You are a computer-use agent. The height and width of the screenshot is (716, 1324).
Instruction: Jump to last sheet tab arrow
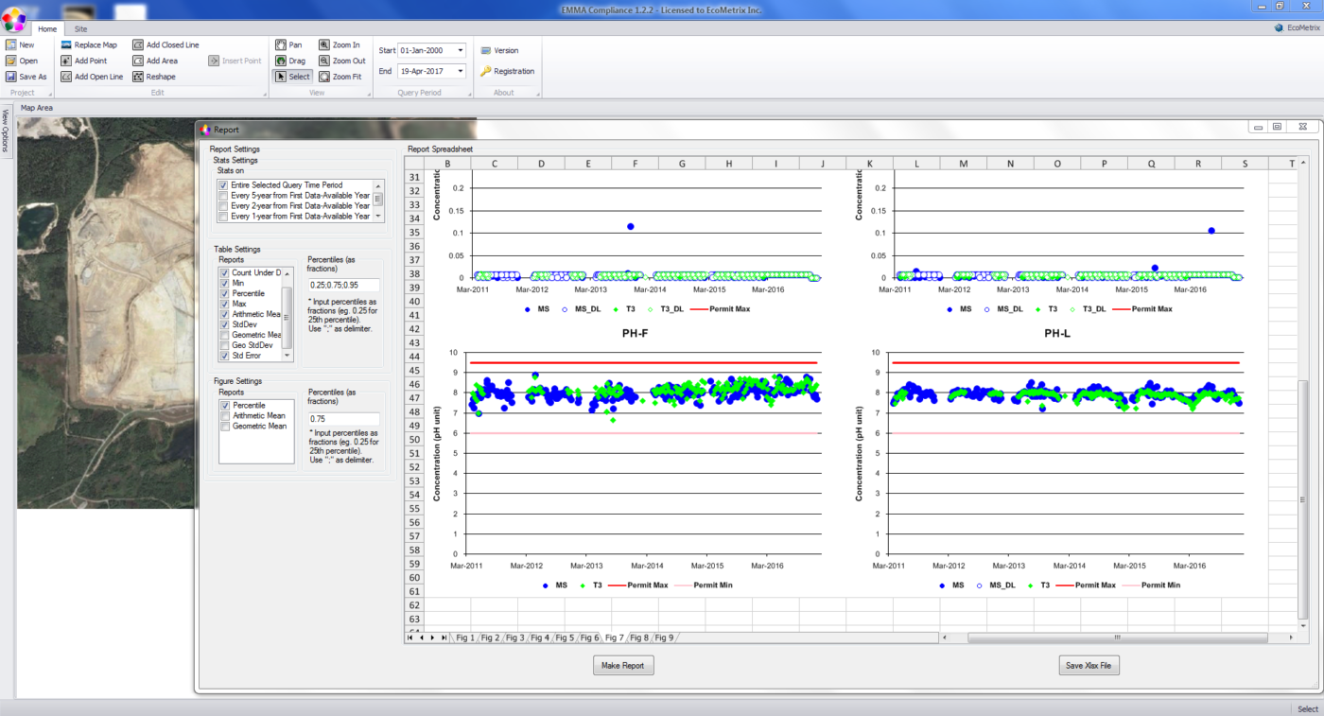(444, 637)
